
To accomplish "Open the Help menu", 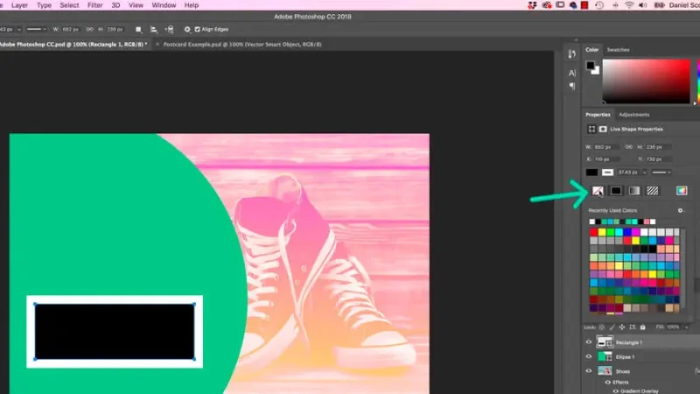I will [x=192, y=5].
